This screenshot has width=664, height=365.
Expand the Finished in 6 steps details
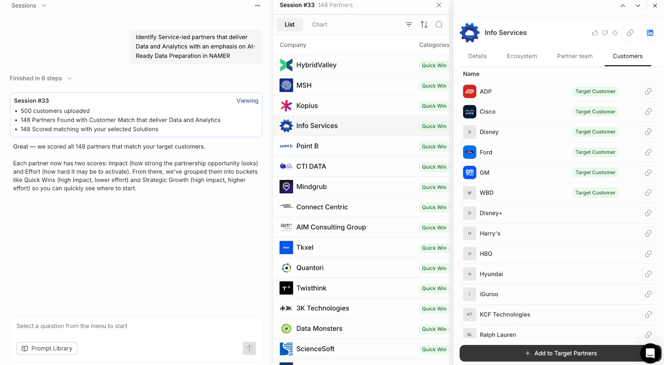(41, 78)
